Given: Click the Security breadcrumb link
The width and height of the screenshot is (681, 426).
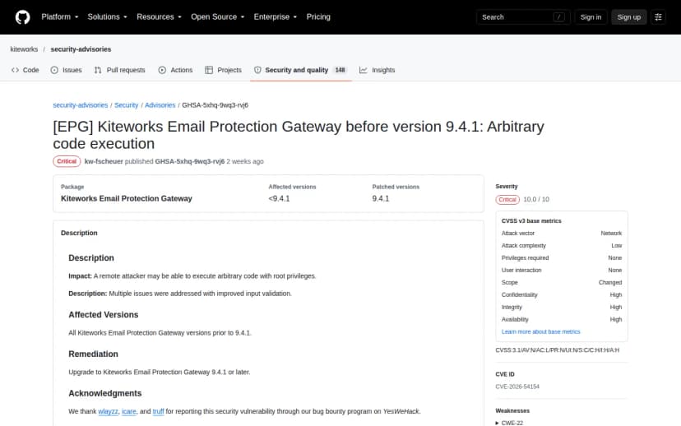Looking at the screenshot, I should (x=127, y=105).
